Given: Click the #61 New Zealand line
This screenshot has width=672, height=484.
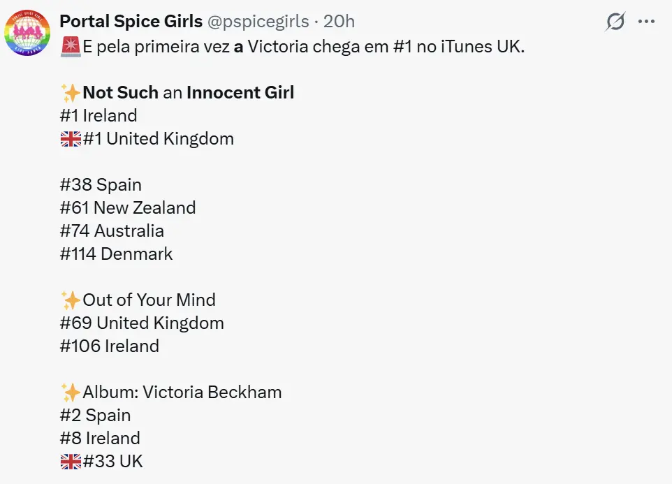Looking at the screenshot, I should pyautogui.click(x=127, y=208).
